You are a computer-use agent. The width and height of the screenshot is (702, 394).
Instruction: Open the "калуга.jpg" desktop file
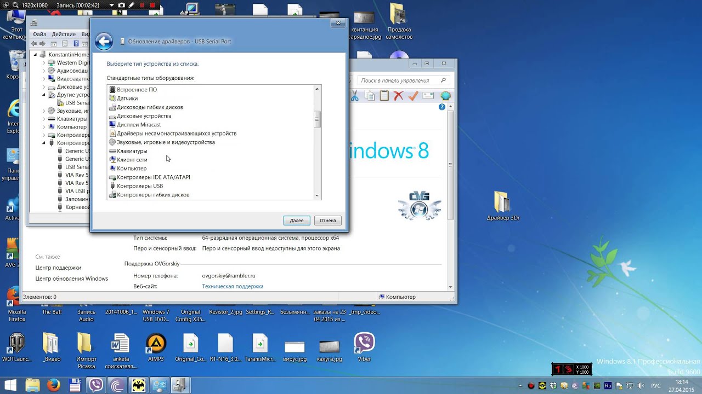tap(330, 350)
